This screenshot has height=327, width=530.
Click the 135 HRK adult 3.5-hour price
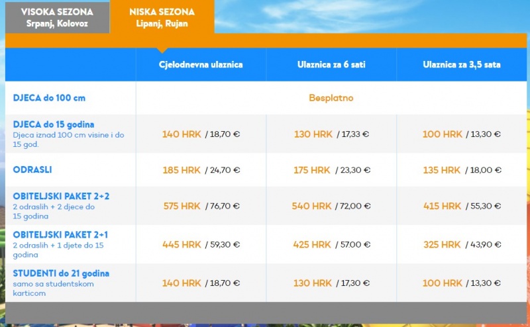pos(442,170)
